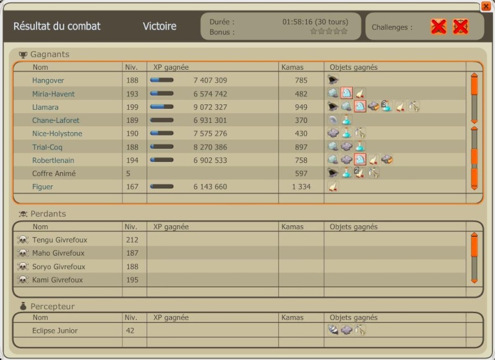The width and height of the screenshot is (495, 360).
Task: Select the Eclipse Junior percepteur row
Action: pos(239,330)
